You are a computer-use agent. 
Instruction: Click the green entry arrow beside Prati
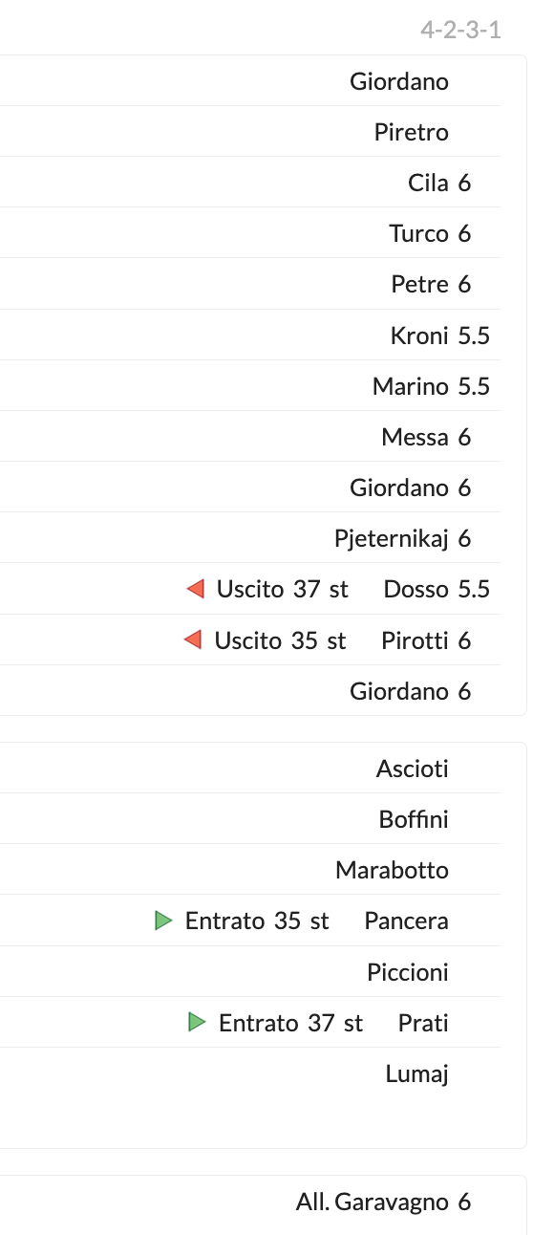198,1022
